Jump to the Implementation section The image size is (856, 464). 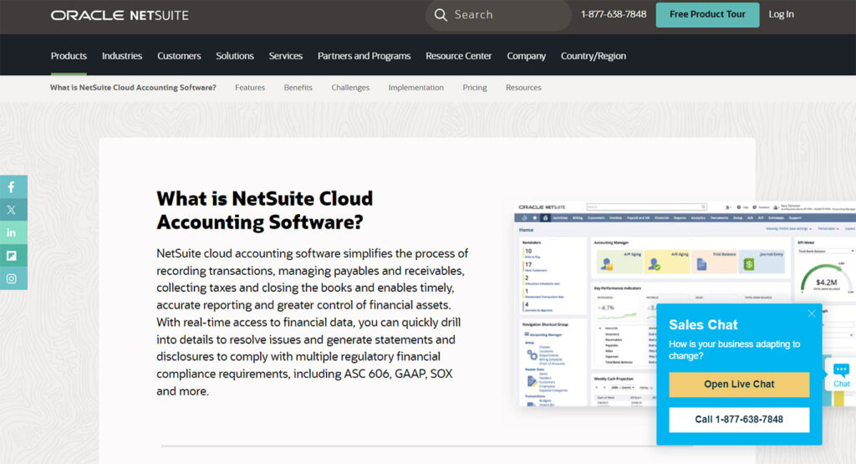point(416,87)
